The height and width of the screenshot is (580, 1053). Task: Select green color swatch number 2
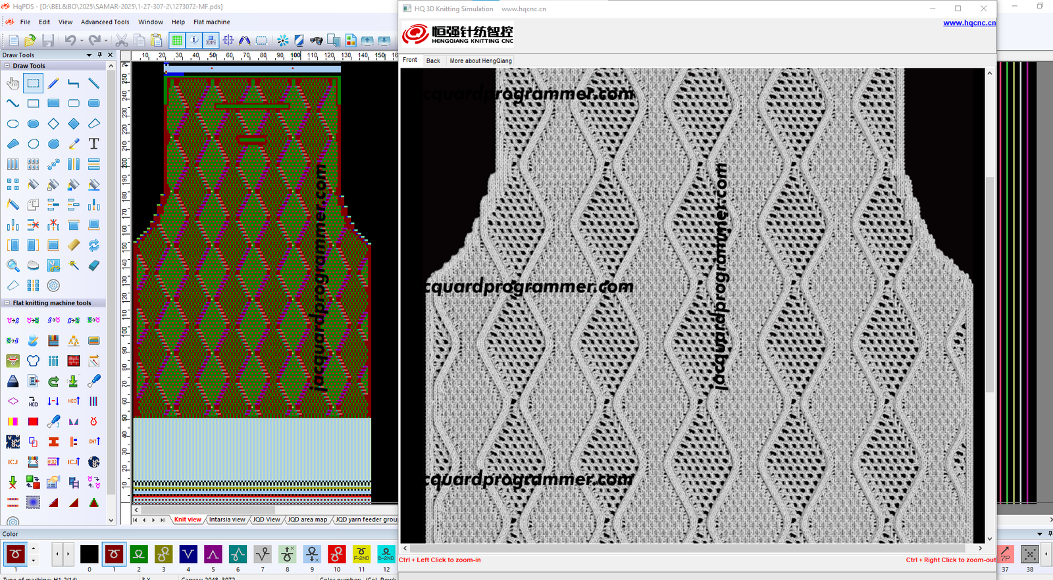pos(138,554)
